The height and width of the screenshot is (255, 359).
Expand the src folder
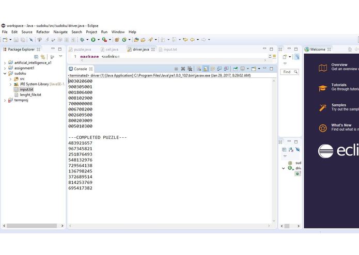(10, 79)
